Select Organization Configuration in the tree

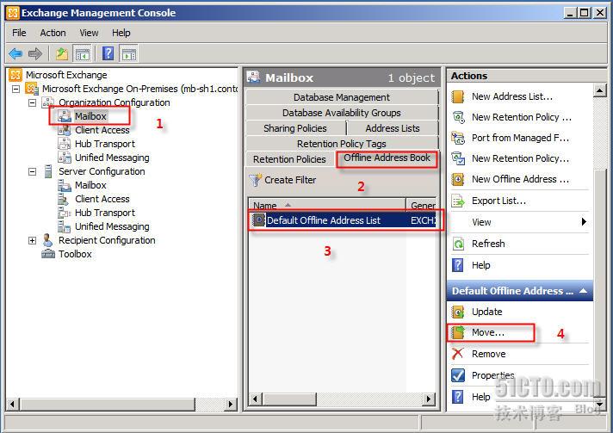pyautogui.click(x=115, y=102)
